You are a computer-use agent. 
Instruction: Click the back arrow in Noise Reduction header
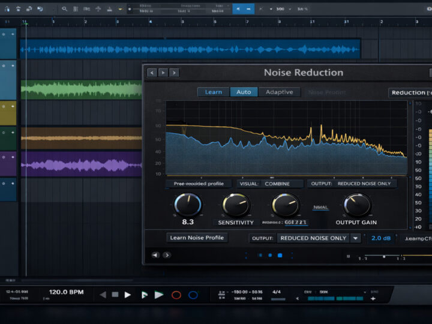[x=152, y=73]
